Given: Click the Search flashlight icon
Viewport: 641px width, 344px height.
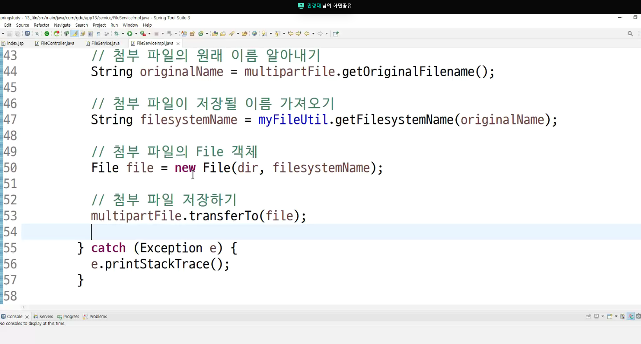Looking at the screenshot, I should point(232,34).
